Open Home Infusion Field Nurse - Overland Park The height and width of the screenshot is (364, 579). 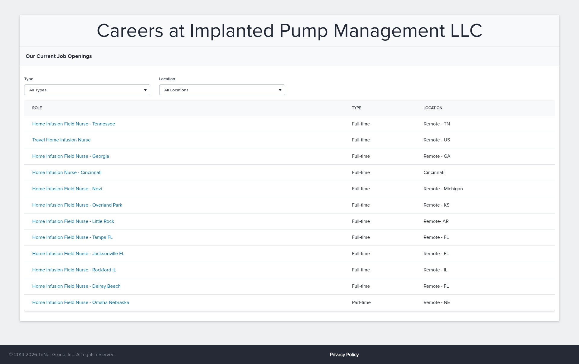pos(77,205)
